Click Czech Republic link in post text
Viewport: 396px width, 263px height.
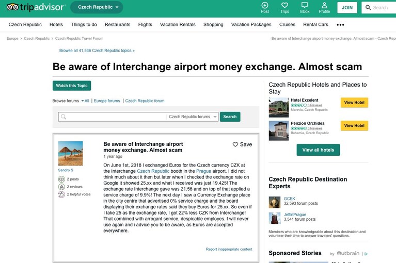tap(153, 171)
